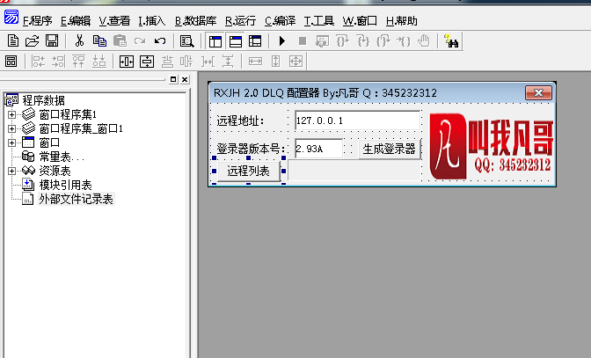
Task: Click the binoculars search icon
Action: tap(451, 40)
